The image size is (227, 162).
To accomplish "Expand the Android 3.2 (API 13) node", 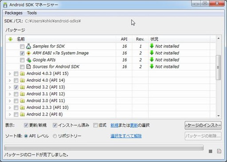I will click(10, 87).
